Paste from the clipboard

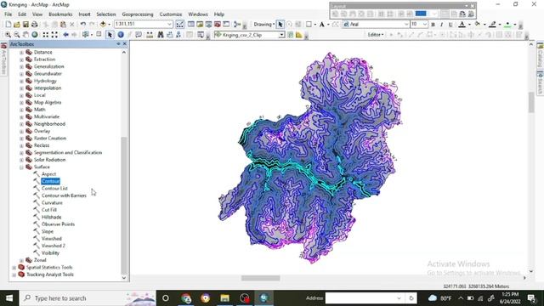(x=63, y=25)
